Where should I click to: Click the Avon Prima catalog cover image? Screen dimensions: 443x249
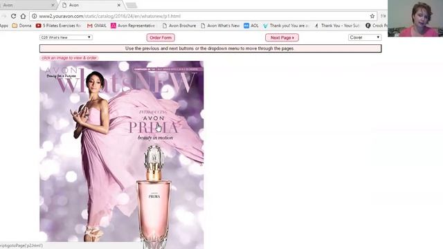click(x=122, y=155)
